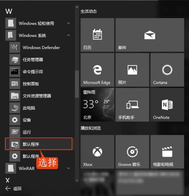This screenshot has height=196, width=189.
Task: Click the Windows Defender label text
Action: point(41,47)
